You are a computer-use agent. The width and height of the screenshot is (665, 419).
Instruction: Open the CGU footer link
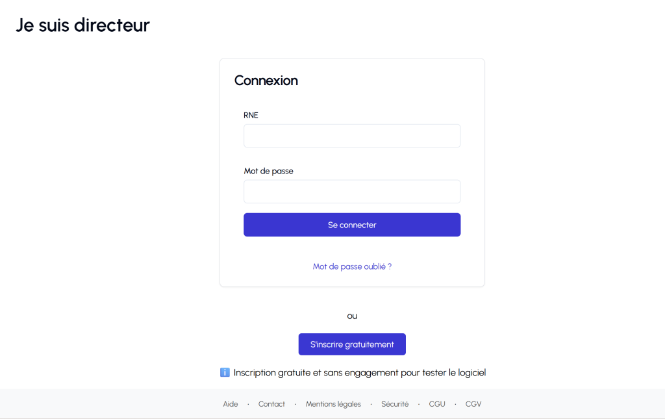tap(437, 404)
